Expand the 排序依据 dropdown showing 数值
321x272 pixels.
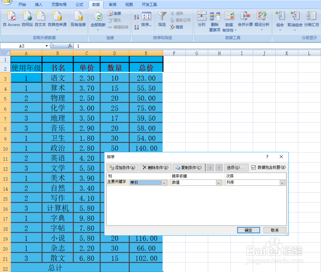[219, 183]
